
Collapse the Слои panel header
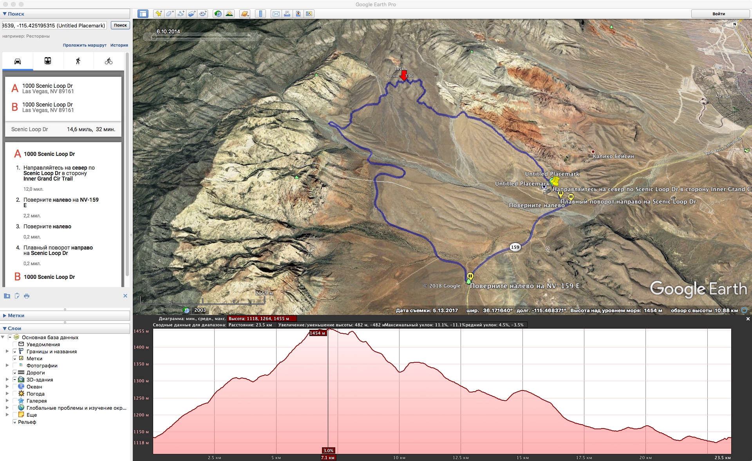click(x=65, y=328)
